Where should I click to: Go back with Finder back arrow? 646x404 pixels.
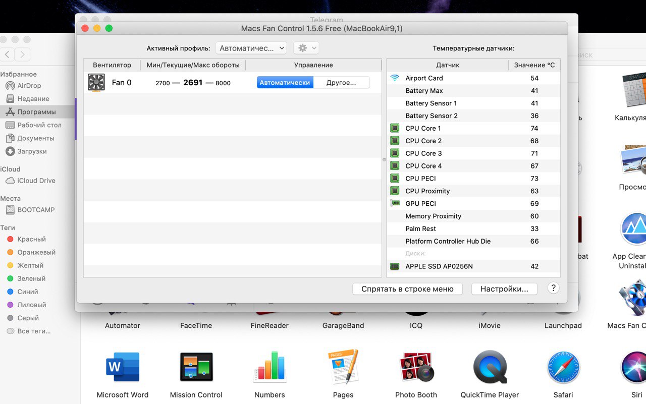tap(8, 54)
